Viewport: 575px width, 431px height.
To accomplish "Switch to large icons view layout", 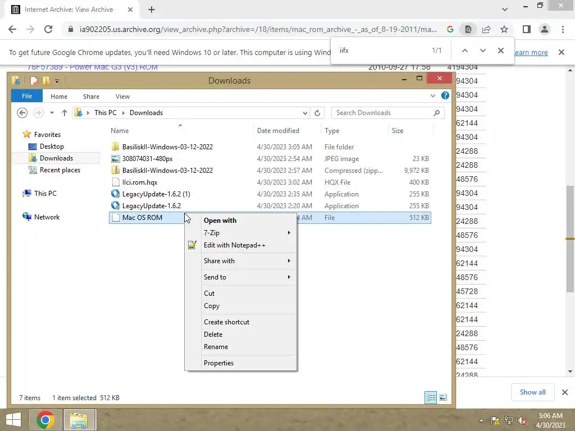I will [x=443, y=398].
